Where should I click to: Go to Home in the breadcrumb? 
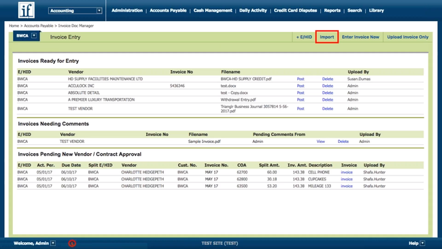tap(14, 26)
